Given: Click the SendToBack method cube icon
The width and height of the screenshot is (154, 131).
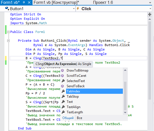Looking at the screenshot, I should pyautogui.click(x=63, y=86).
